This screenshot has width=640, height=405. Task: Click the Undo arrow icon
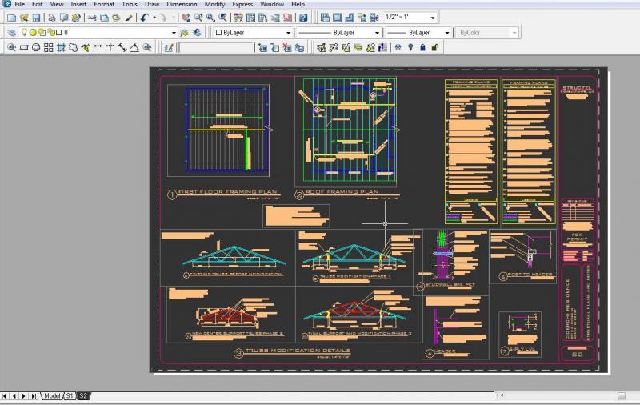pos(144,18)
